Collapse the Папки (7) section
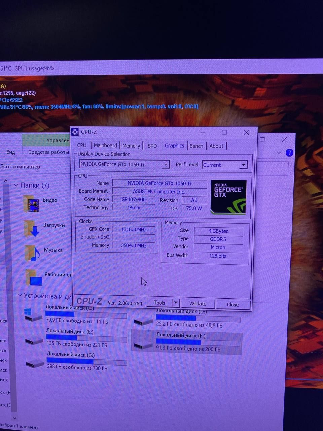This screenshot has height=431, width=323. (16, 185)
